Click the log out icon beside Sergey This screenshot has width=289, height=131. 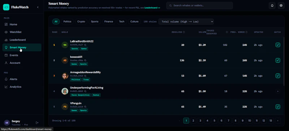37,123
